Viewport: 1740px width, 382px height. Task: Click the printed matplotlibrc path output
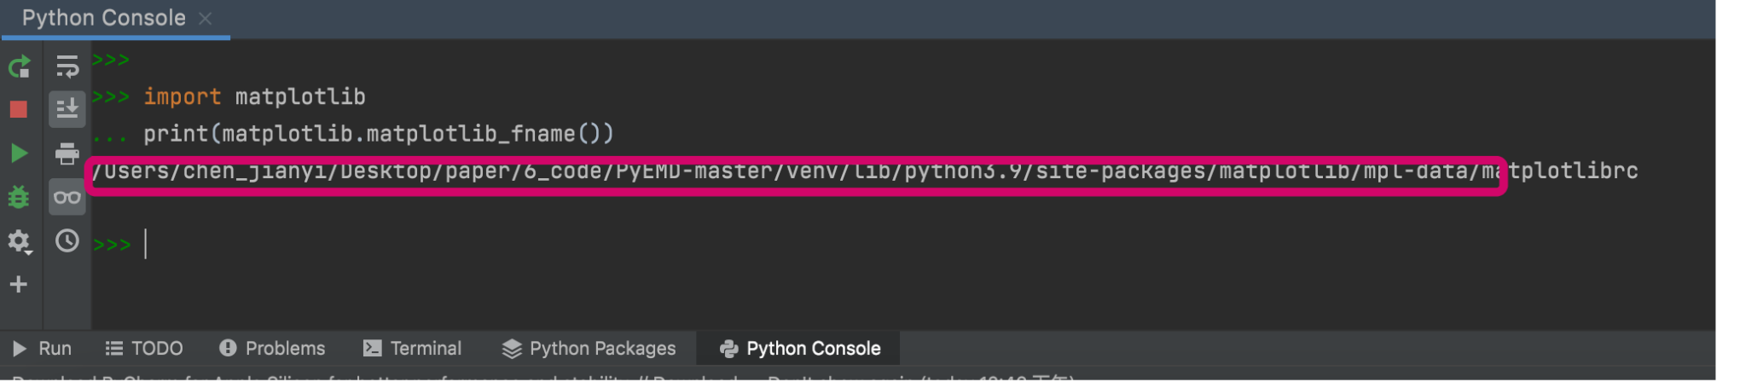[x=865, y=171]
